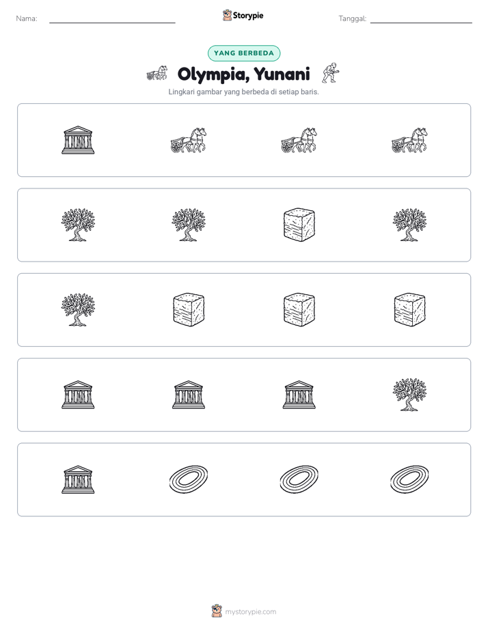
Task: Click the Nama input line
Action: pos(112,19)
